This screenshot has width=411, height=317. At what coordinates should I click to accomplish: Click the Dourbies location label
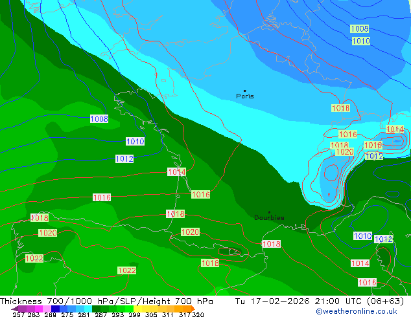269,217
